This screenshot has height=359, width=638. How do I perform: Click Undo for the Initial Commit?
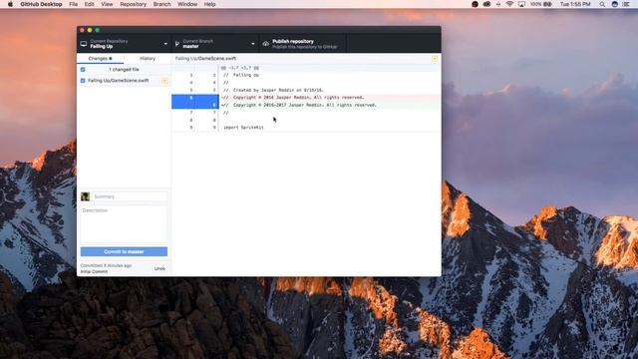pos(159,268)
